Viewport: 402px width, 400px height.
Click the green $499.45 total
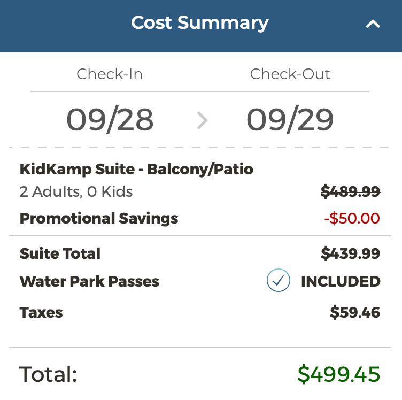[x=338, y=374]
